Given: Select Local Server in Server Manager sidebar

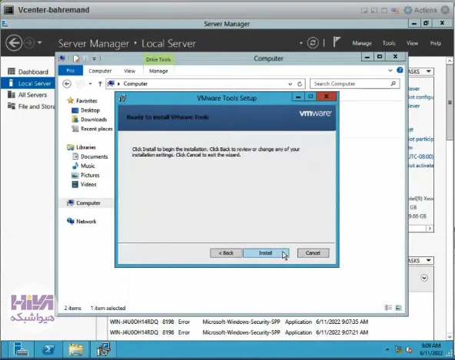Looking at the screenshot, I should 28,84.
